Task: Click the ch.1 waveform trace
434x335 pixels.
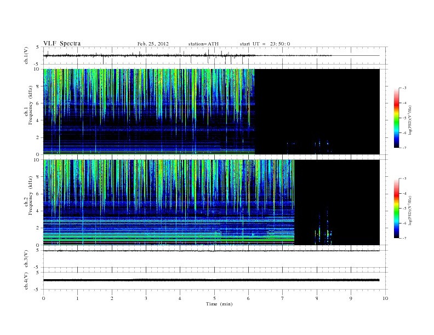Action: [211, 55]
